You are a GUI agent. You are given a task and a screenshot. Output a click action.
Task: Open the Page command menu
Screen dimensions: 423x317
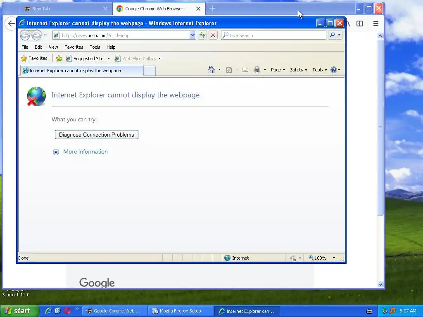(x=278, y=70)
